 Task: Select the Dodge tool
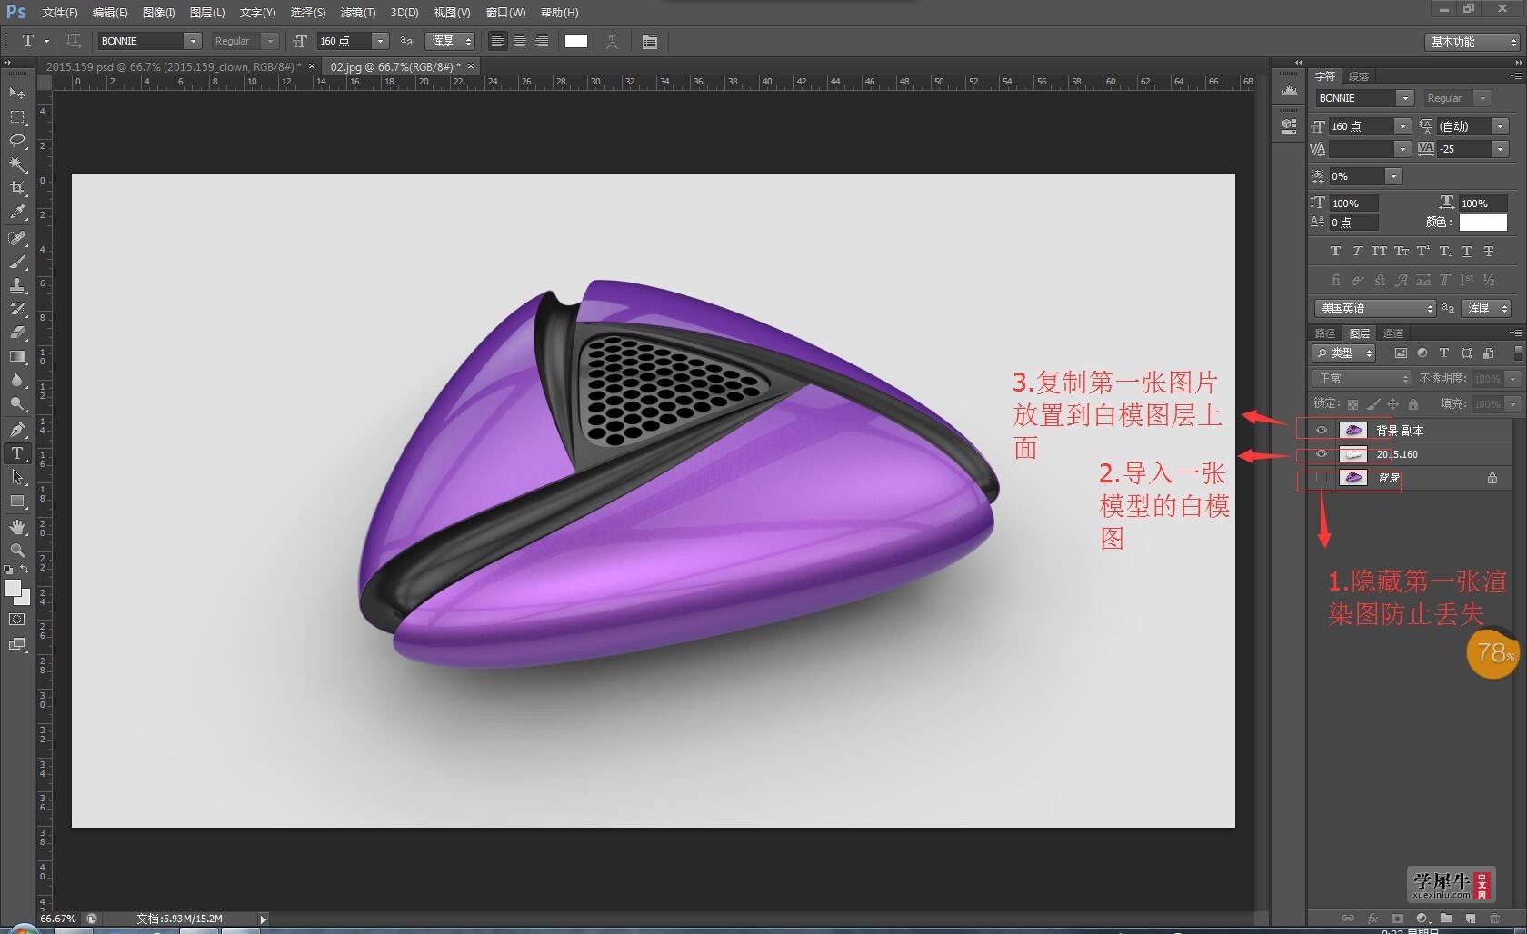pyautogui.click(x=16, y=403)
